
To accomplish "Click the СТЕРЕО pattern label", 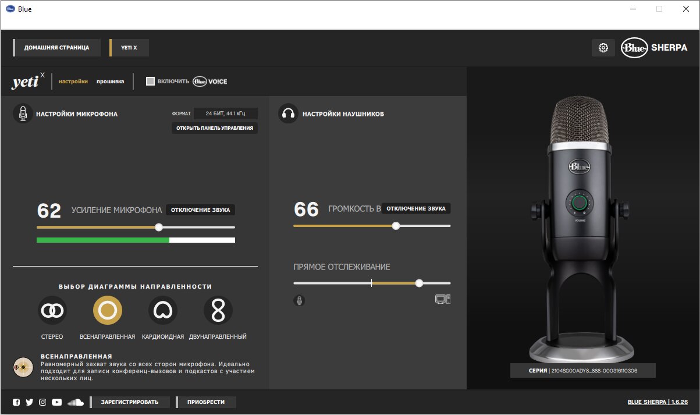I will (52, 336).
